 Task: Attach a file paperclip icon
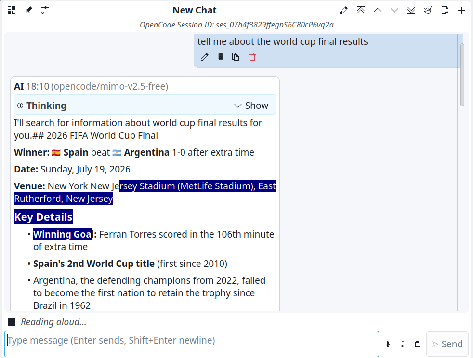402,344
